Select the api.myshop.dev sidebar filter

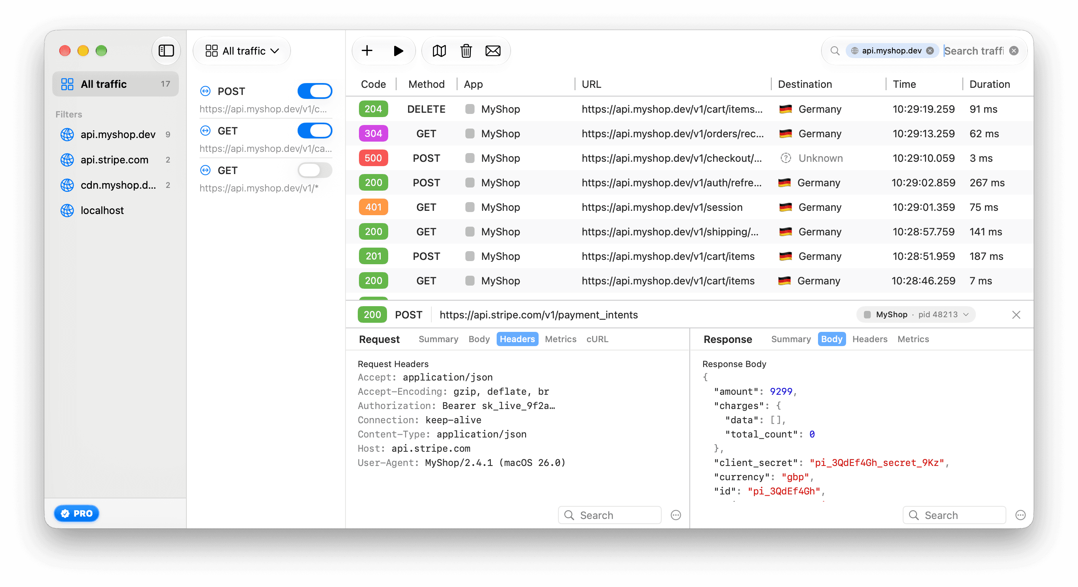point(116,134)
